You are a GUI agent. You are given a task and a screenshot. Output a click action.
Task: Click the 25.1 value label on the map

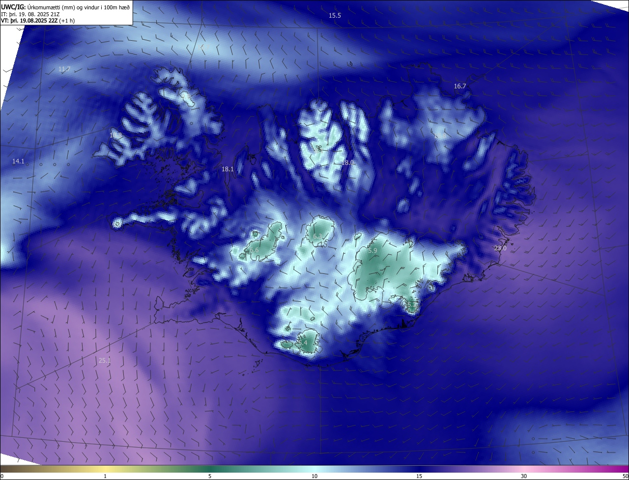point(105,360)
